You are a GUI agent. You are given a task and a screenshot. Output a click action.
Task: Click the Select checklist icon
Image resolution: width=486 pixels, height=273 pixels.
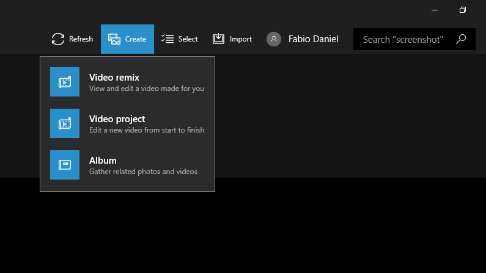pyautogui.click(x=168, y=38)
